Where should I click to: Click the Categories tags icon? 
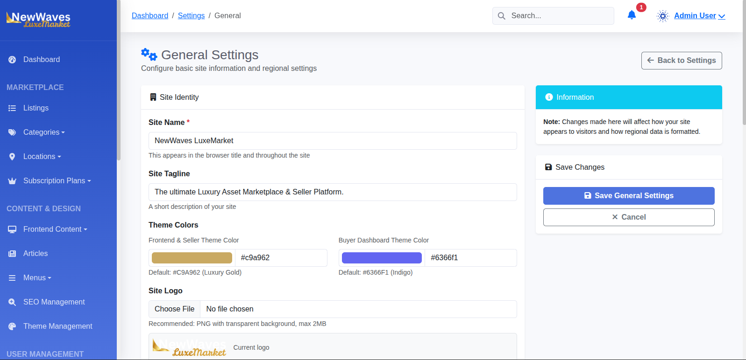pyautogui.click(x=12, y=132)
